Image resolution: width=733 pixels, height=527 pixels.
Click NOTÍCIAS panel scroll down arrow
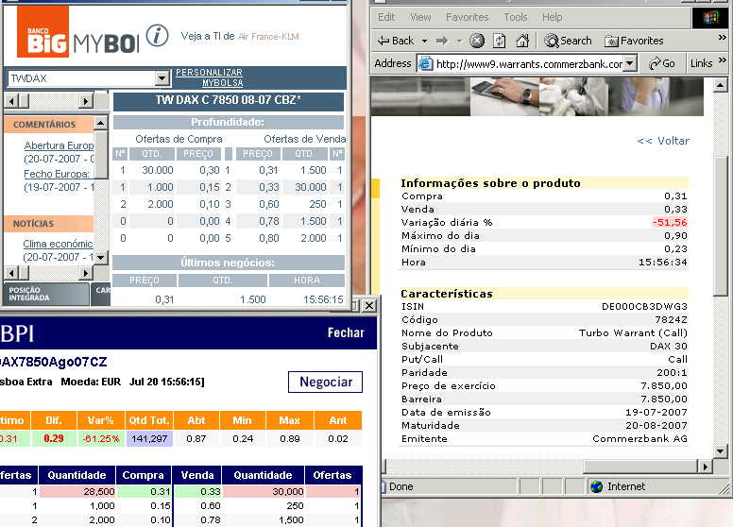101,258
